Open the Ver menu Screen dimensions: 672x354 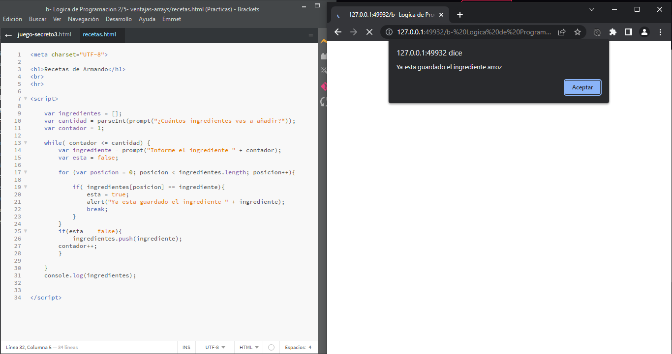(x=57, y=19)
